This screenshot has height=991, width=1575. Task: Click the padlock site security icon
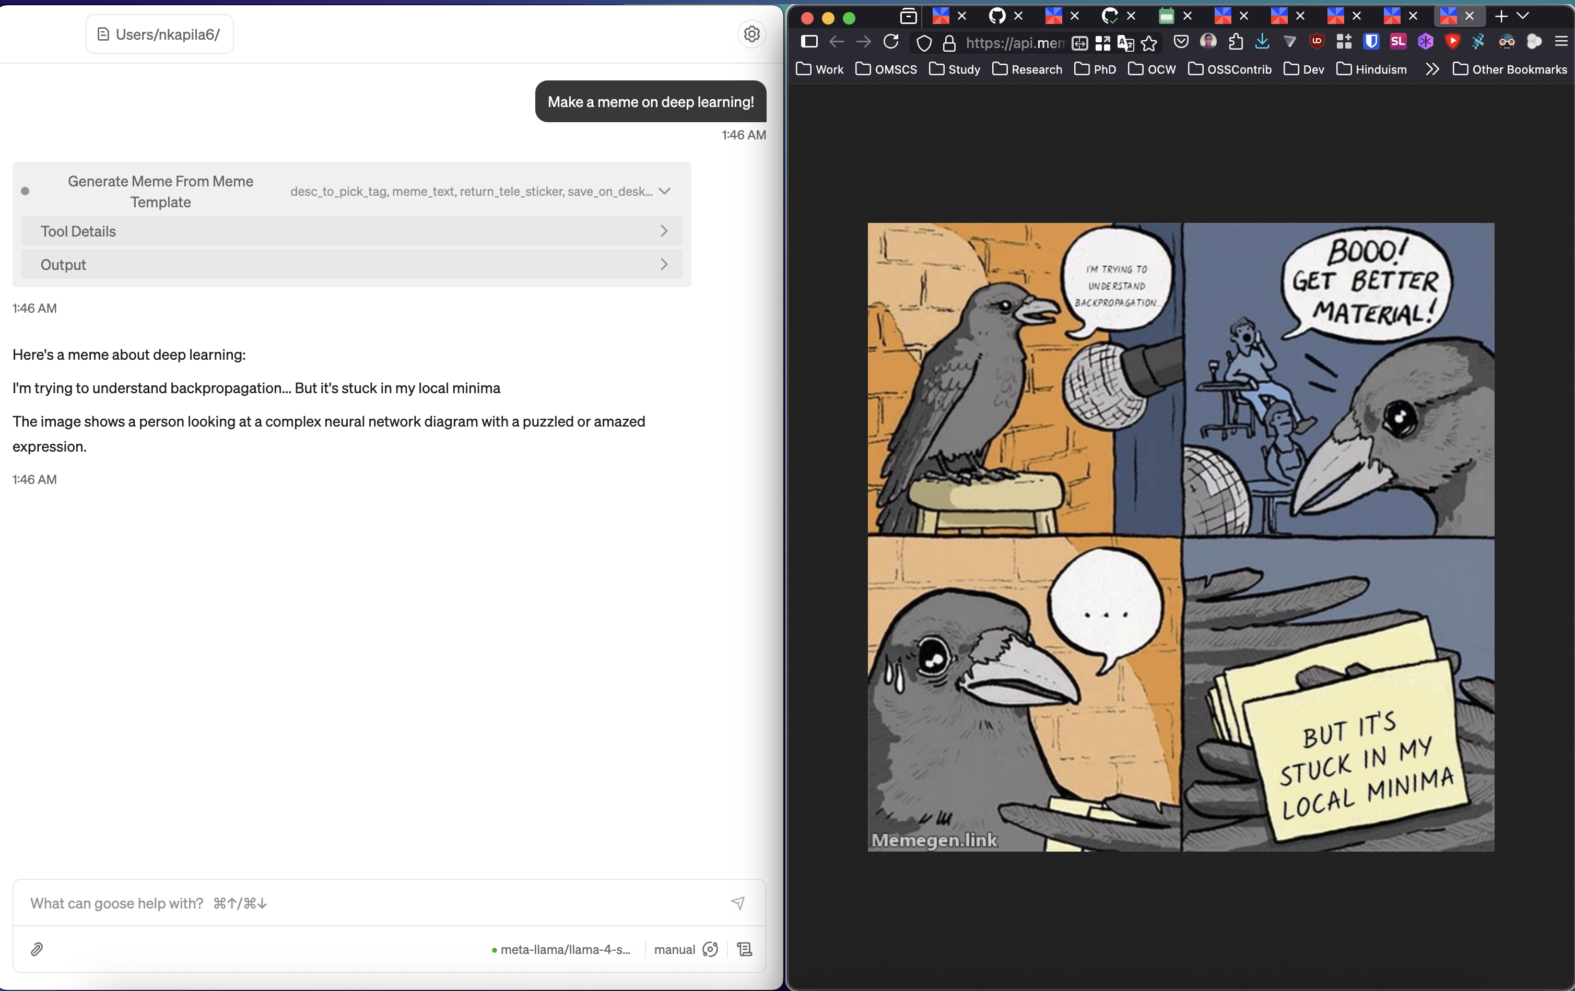tap(949, 43)
